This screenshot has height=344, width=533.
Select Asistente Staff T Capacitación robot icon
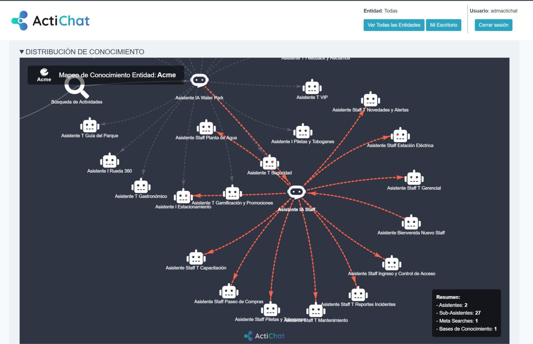196,258
